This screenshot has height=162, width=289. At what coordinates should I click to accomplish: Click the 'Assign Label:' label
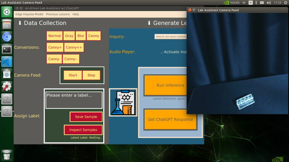[27, 116]
